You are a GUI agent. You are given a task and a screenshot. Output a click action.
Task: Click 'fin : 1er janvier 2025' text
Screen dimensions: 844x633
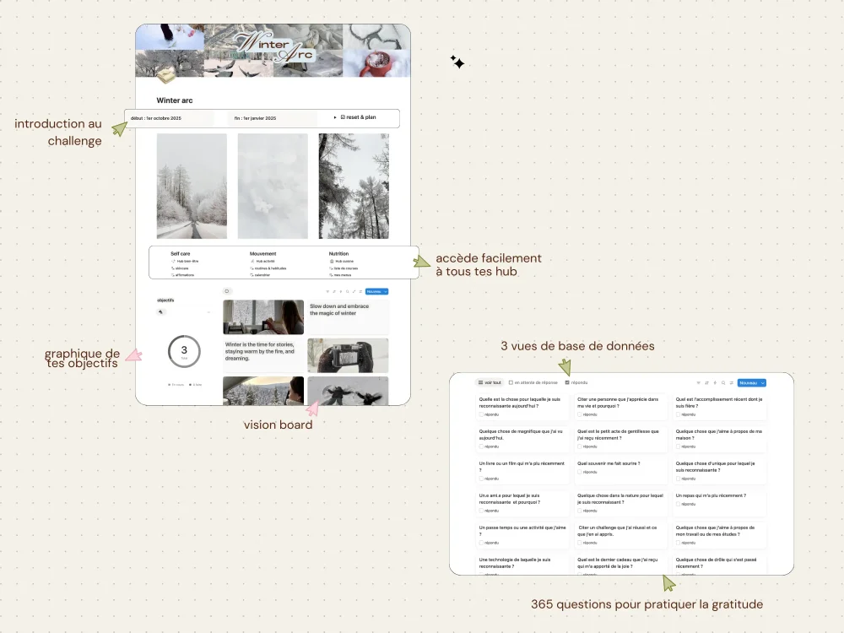255,118
